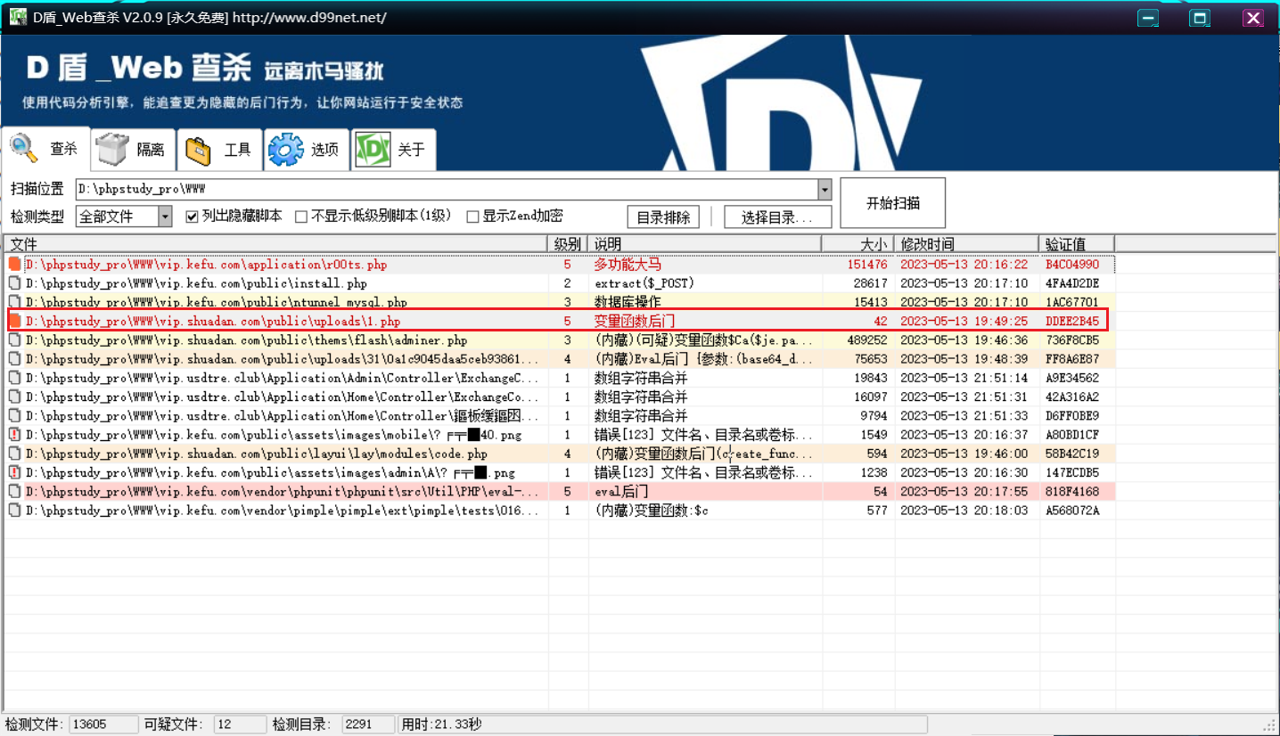Image resolution: width=1280 pixels, height=736 pixels.
Task: Click the verification value 818F4168
Action: (x=1072, y=492)
